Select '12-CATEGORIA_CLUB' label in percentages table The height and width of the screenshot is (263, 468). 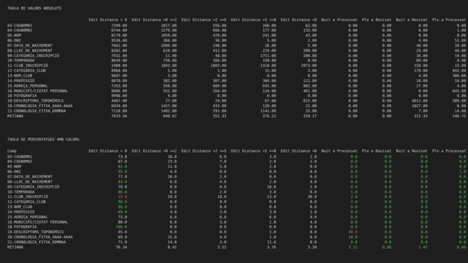point(26,202)
